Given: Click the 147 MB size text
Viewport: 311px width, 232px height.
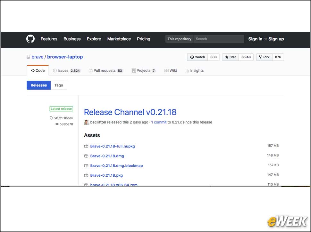Looking at the screenshot, I should point(273,175).
